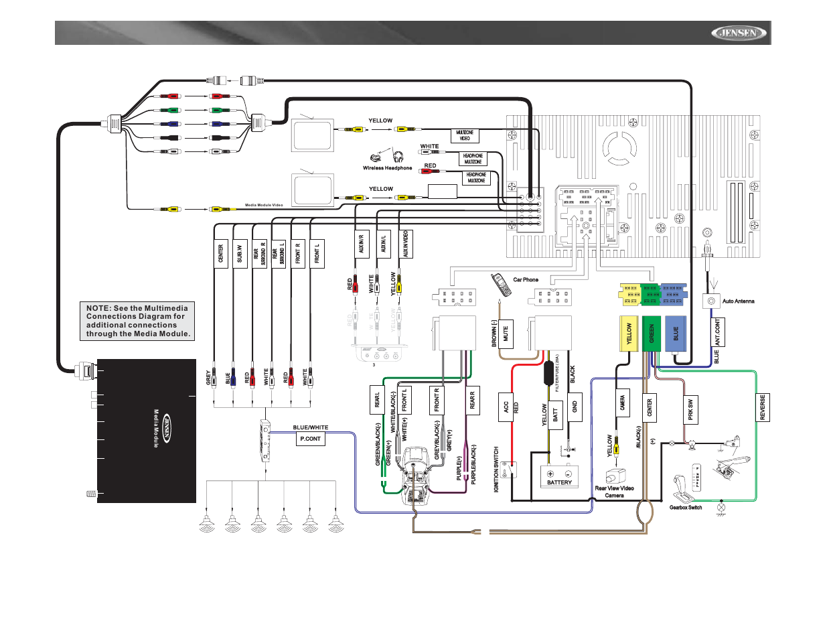This screenshot has height=639, width=827.
Task: Select the AUX IN R label
Action: [x=361, y=244]
